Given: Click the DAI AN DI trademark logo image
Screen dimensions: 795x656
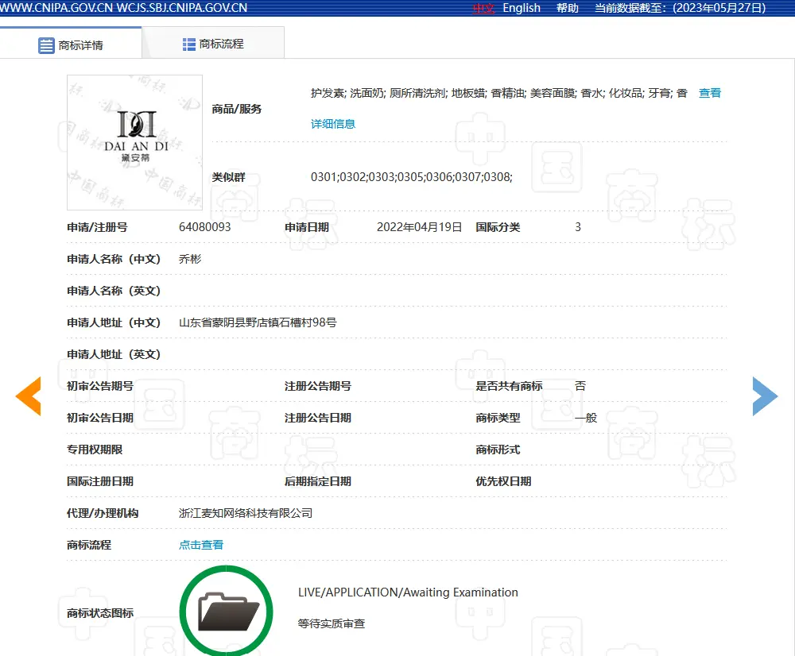Looking at the screenshot, I should click(134, 142).
